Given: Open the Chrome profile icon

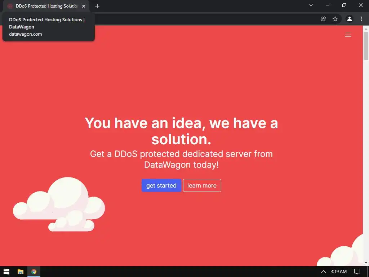Looking at the screenshot, I should click(x=349, y=19).
